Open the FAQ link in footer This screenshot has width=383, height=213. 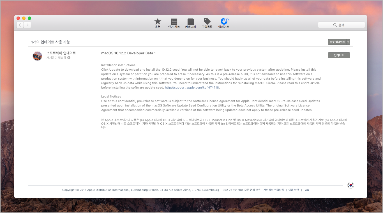click(306, 190)
